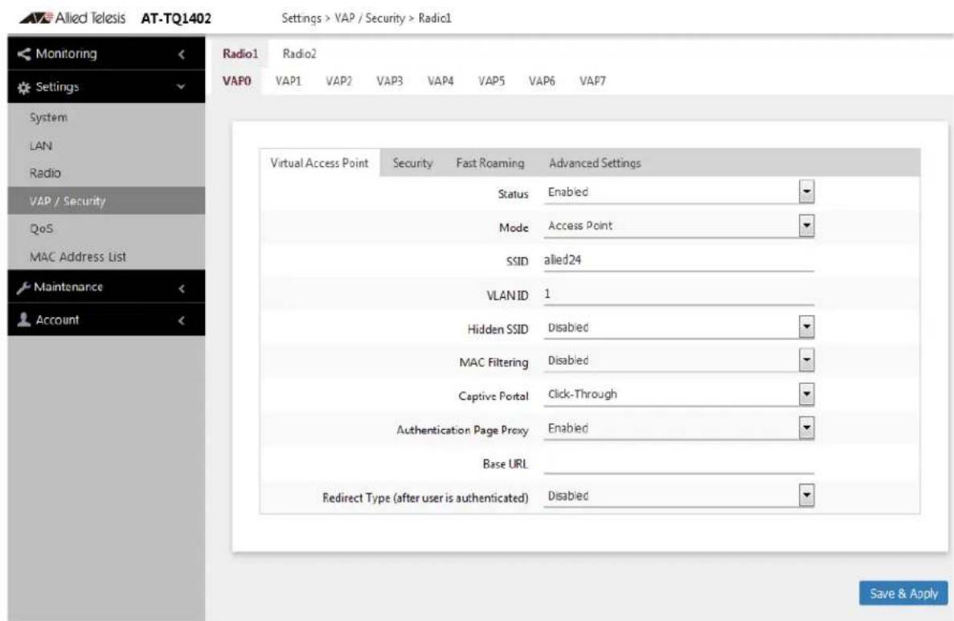The width and height of the screenshot is (954, 621).
Task: Click the AT-TQ1402 model name
Action: (176, 18)
